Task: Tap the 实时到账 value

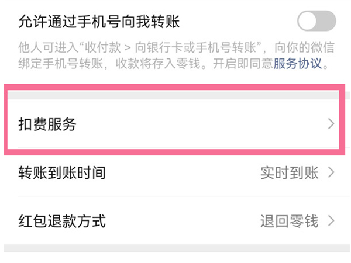Action: coord(289,173)
